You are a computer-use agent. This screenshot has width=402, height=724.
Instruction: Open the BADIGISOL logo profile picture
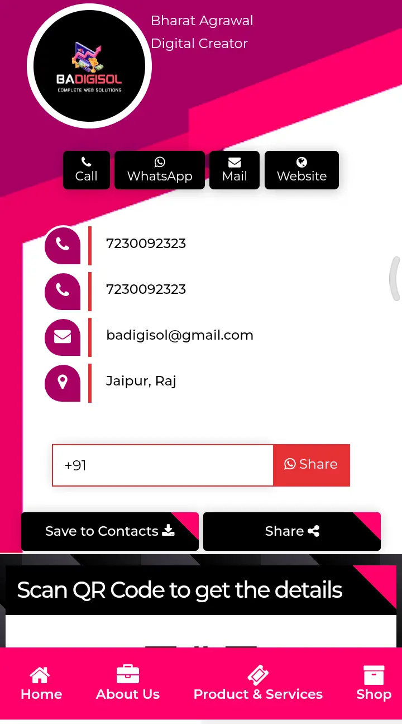(89, 66)
